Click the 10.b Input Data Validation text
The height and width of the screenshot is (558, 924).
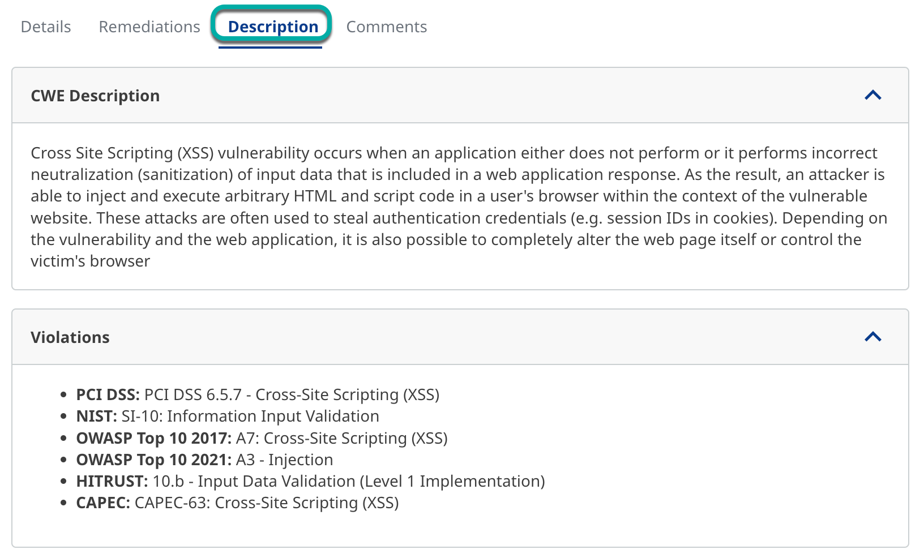pos(348,481)
